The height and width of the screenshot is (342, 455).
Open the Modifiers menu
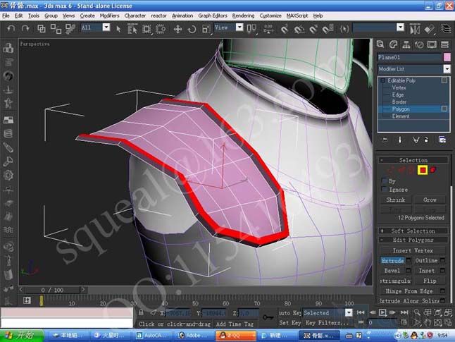(109, 16)
